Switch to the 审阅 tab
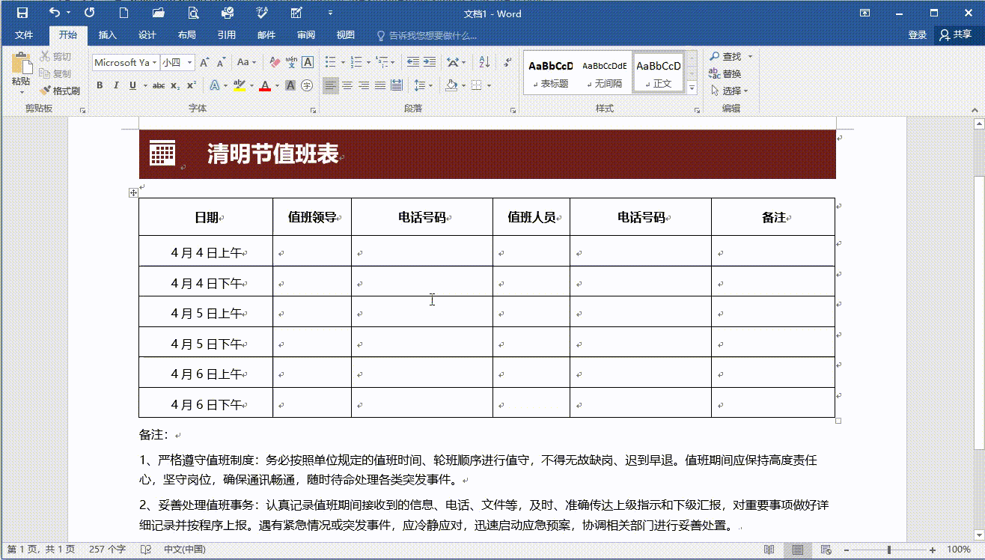The height and width of the screenshot is (560, 985). coord(306,35)
